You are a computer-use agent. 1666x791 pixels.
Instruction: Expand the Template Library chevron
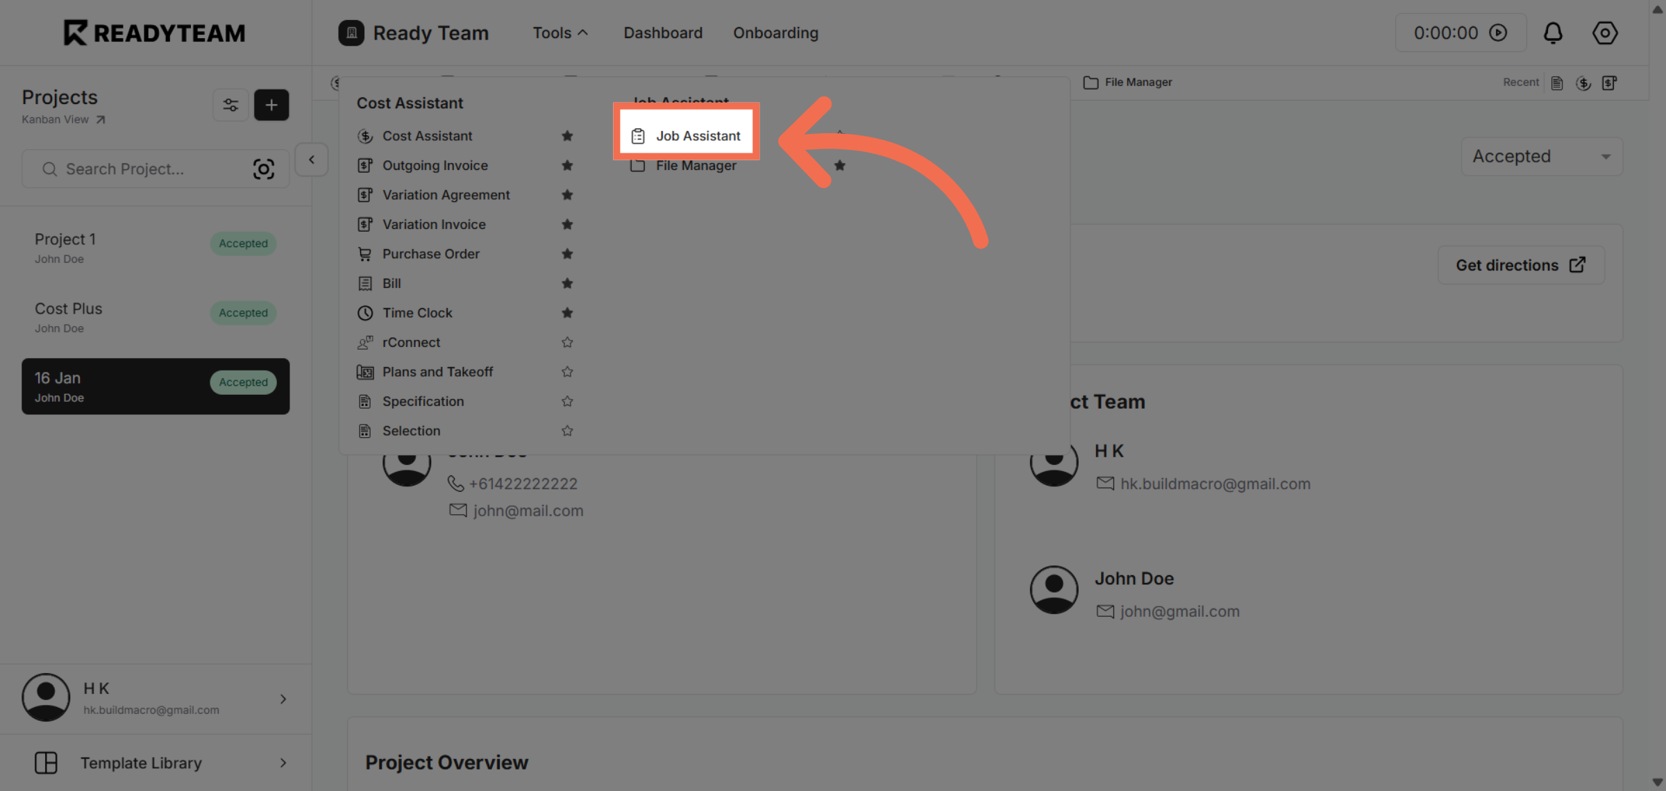click(283, 763)
